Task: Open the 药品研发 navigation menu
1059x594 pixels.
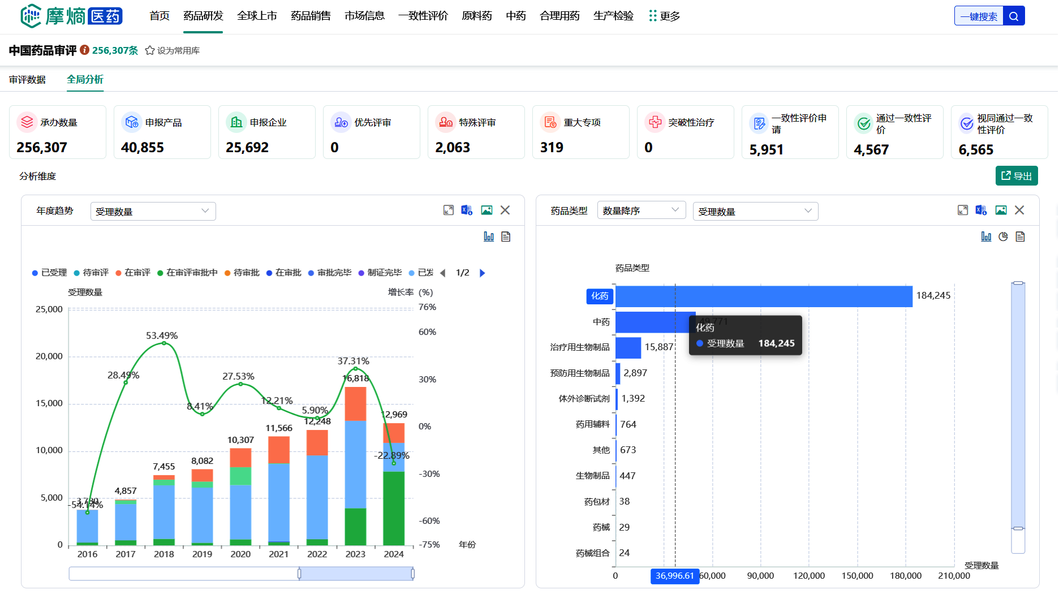Action: 203,16
